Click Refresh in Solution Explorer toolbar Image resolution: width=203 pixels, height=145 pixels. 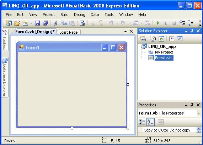pyautogui.click(x=161, y=39)
